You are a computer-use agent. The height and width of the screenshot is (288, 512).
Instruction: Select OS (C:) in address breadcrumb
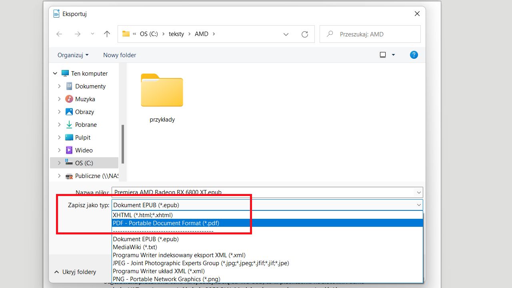coord(149,34)
